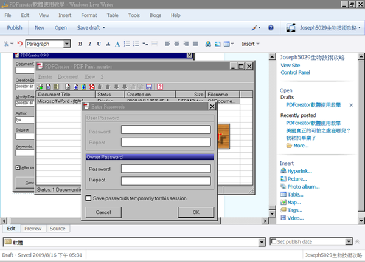The image size is (365, 262).
Task: Click the insert hyperlink globe icon in toolbar
Action: 208,44
